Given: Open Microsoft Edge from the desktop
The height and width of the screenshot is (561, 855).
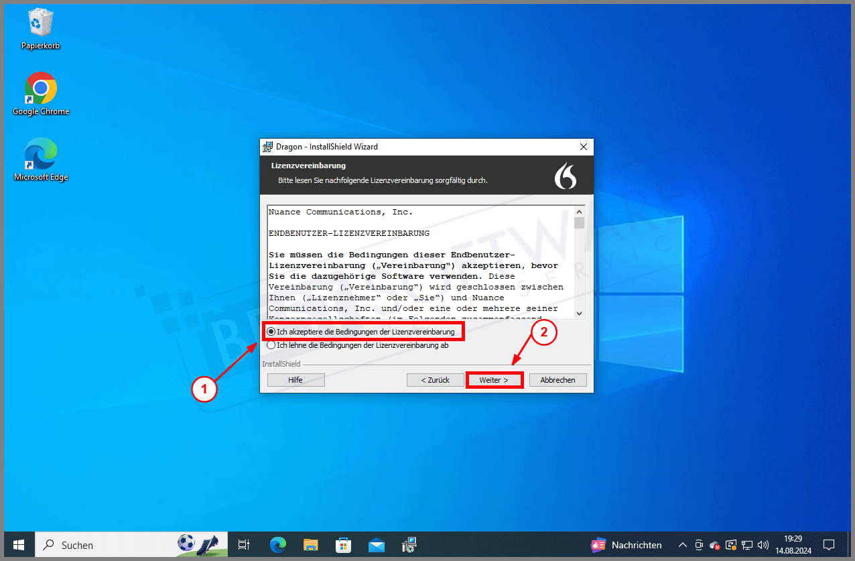Looking at the screenshot, I should point(40,153).
